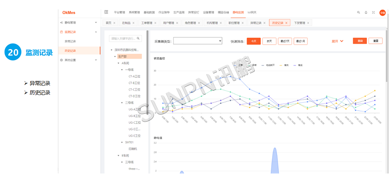Close the 职位管理 tab
Screen dimensions: 392x178
[242, 23]
